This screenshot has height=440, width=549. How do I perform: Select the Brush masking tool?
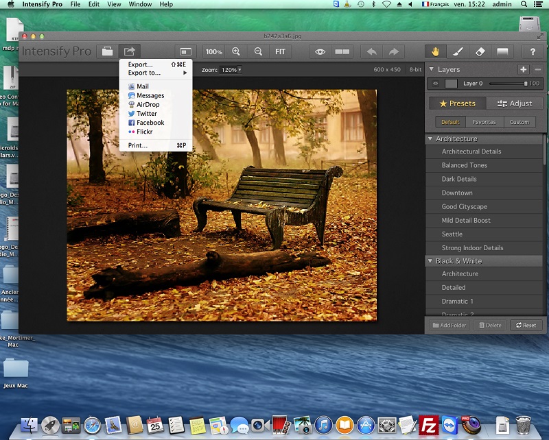(458, 52)
